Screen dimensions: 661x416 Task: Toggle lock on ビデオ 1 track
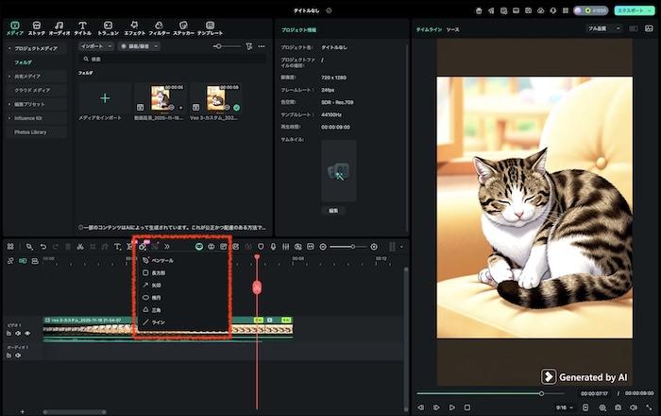click(8, 333)
